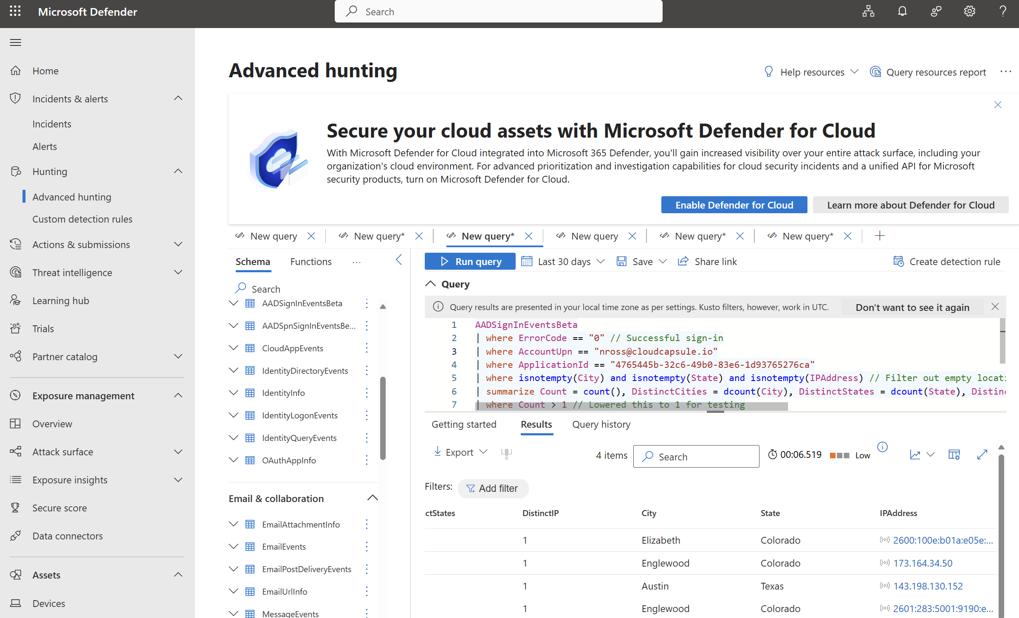Open the Query history tab

tap(601, 424)
